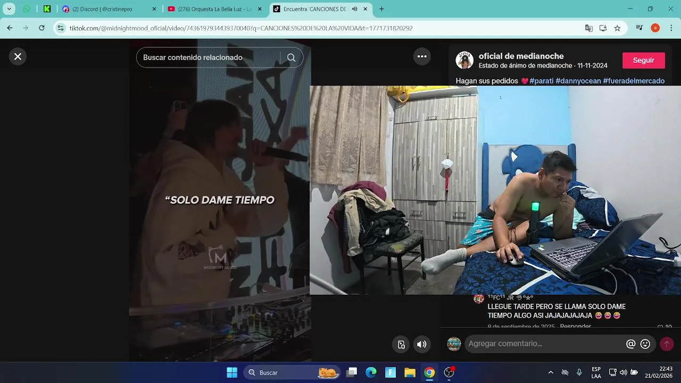This screenshot has height=383, width=681.
Task: Open the commenter's avatar next to comment
Action: tap(479, 299)
